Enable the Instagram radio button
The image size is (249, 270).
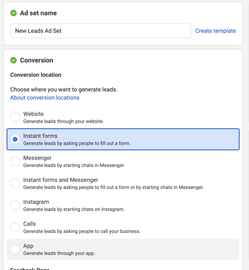pyautogui.click(x=15, y=205)
